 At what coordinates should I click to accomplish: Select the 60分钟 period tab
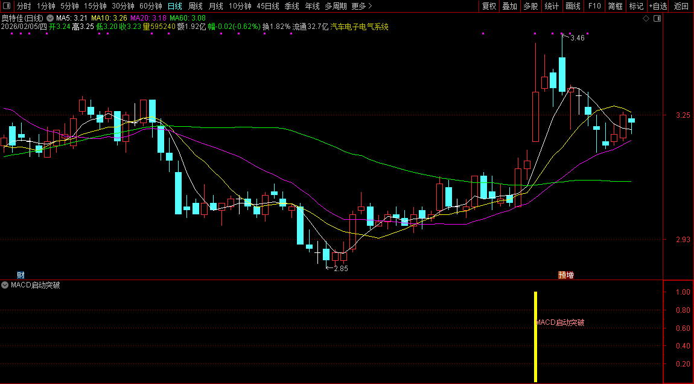(x=151, y=6)
